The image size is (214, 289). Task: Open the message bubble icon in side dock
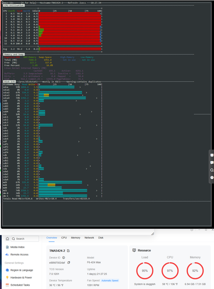(x=212, y=163)
